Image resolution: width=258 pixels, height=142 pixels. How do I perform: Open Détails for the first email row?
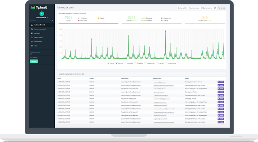click(221, 82)
